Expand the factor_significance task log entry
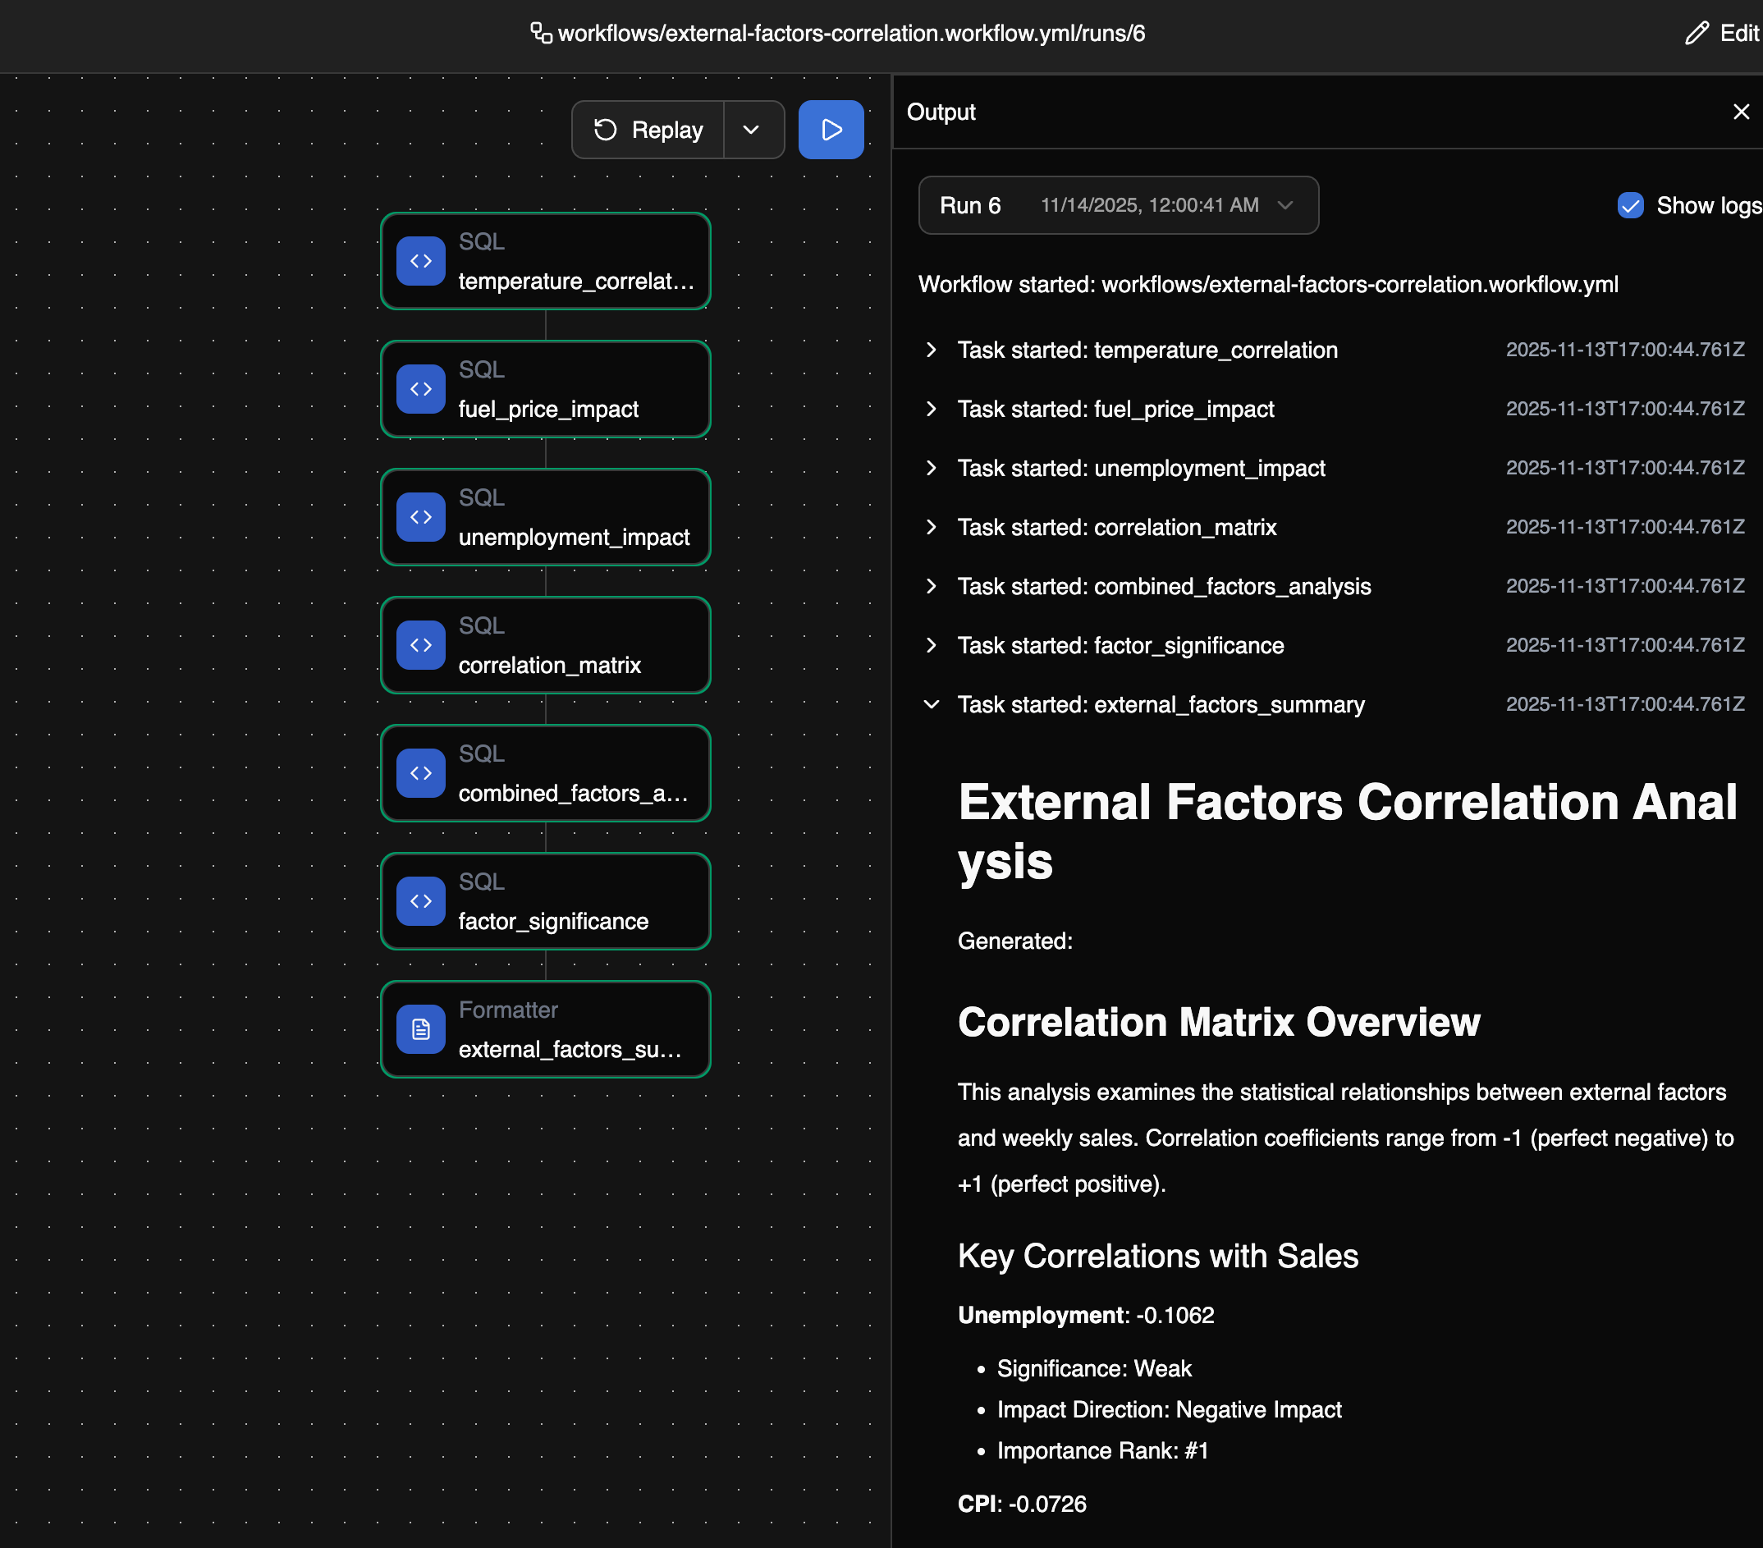This screenshot has height=1548, width=1763. tap(931, 645)
